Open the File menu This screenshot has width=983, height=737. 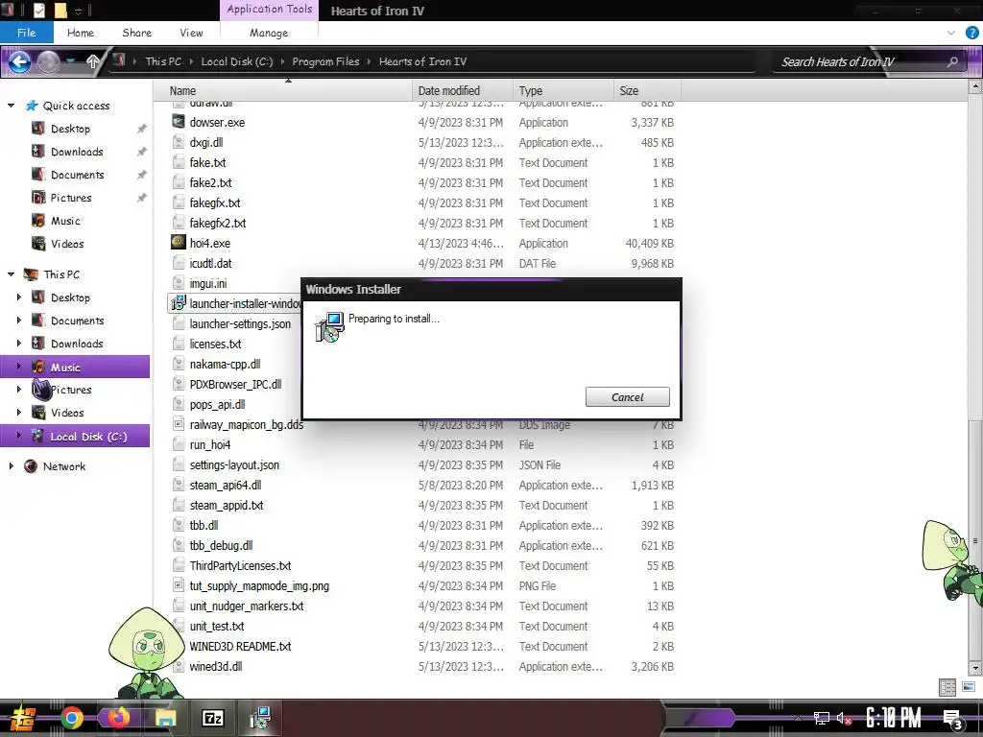click(x=26, y=33)
